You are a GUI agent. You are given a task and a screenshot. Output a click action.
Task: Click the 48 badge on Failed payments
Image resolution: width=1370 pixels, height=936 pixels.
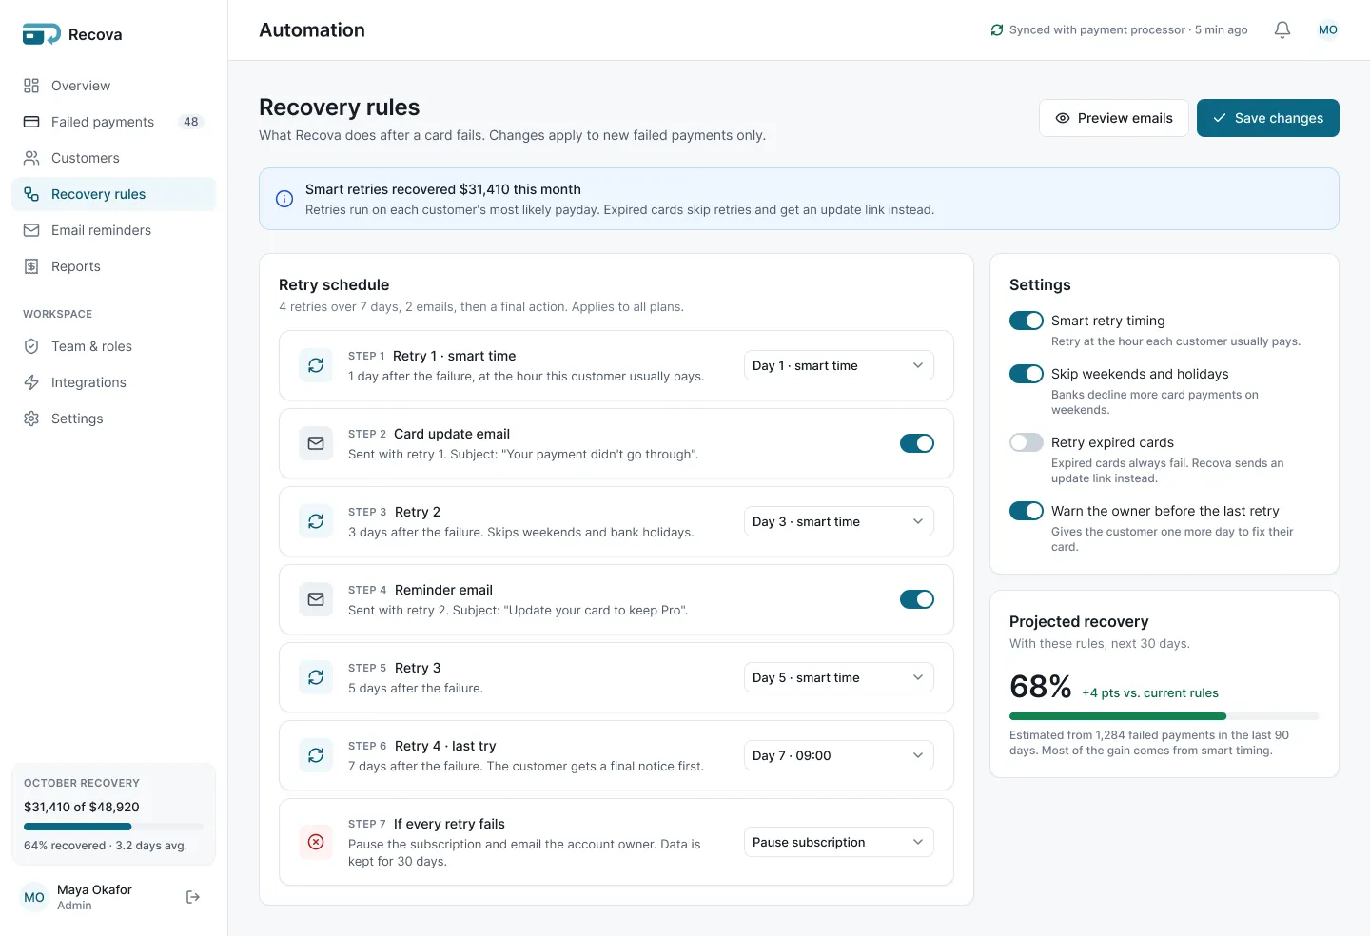point(191,122)
